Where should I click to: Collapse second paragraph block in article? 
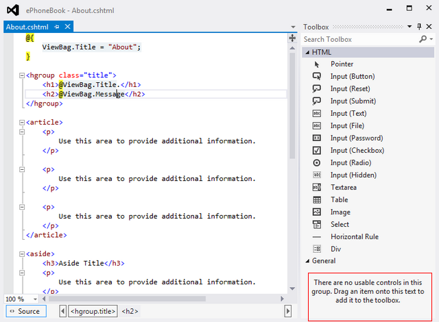coord(22,170)
